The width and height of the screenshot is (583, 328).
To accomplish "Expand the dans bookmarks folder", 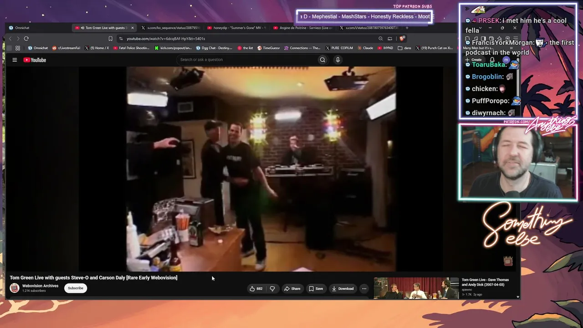I will click(x=404, y=48).
